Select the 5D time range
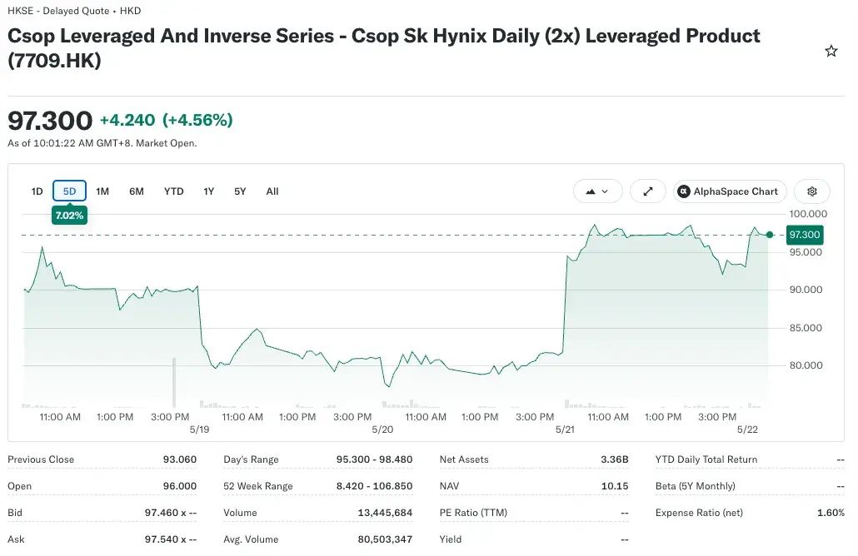 pos(69,191)
